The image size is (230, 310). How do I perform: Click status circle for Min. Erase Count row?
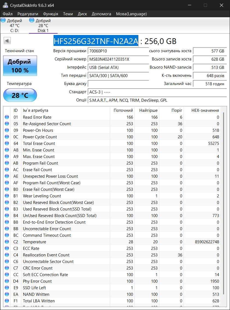(x=7, y=150)
